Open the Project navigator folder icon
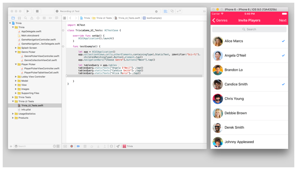The width and height of the screenshot is (297, 170). [13, 18]
